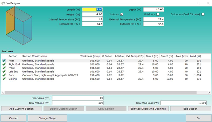Screen dimensions: 212x122
Task: Select the Right End section row
Action: click(106, 64)
